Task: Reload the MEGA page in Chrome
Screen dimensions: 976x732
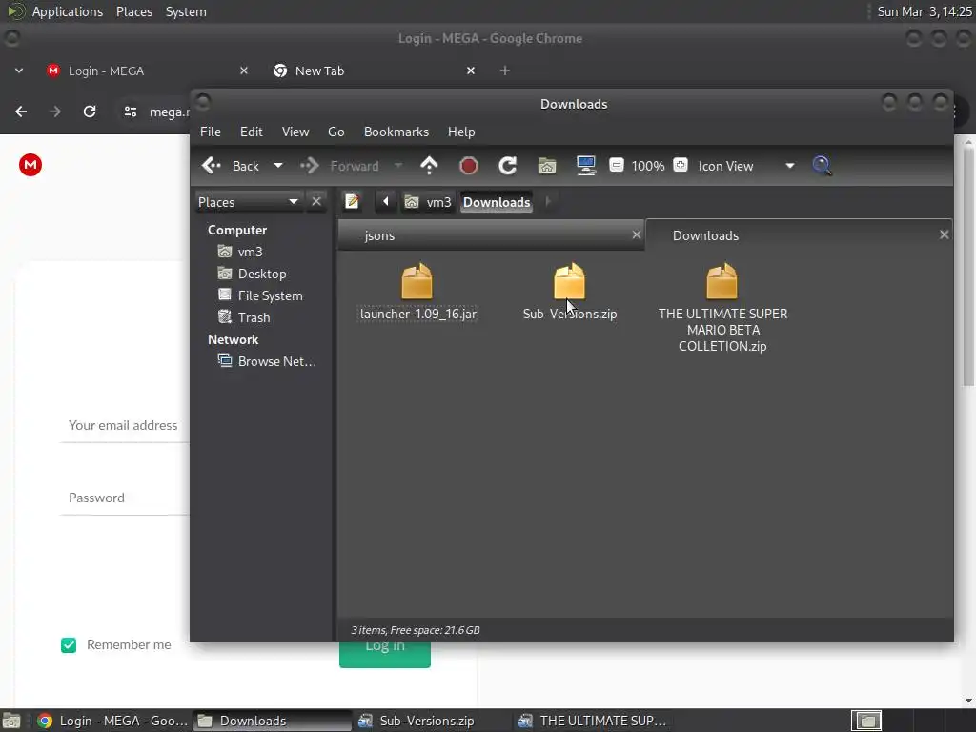Action: (x=90, y=112)
